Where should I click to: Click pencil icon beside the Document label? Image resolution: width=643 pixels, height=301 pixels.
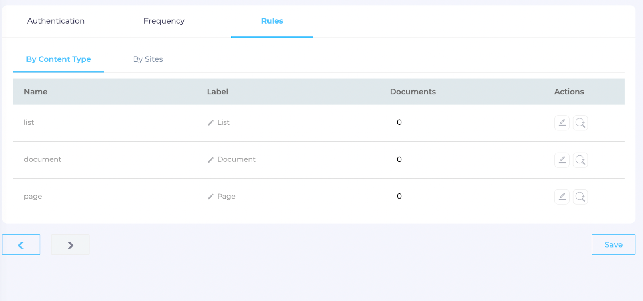pyautogui.click(x=210, y=160)
